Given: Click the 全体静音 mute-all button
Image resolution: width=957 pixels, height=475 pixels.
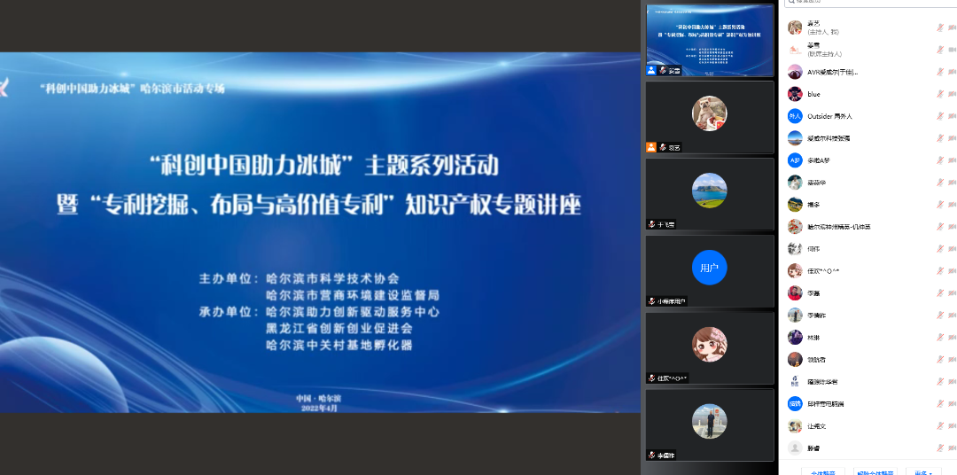Looking at the screenshot, I should tap(822, 472).
